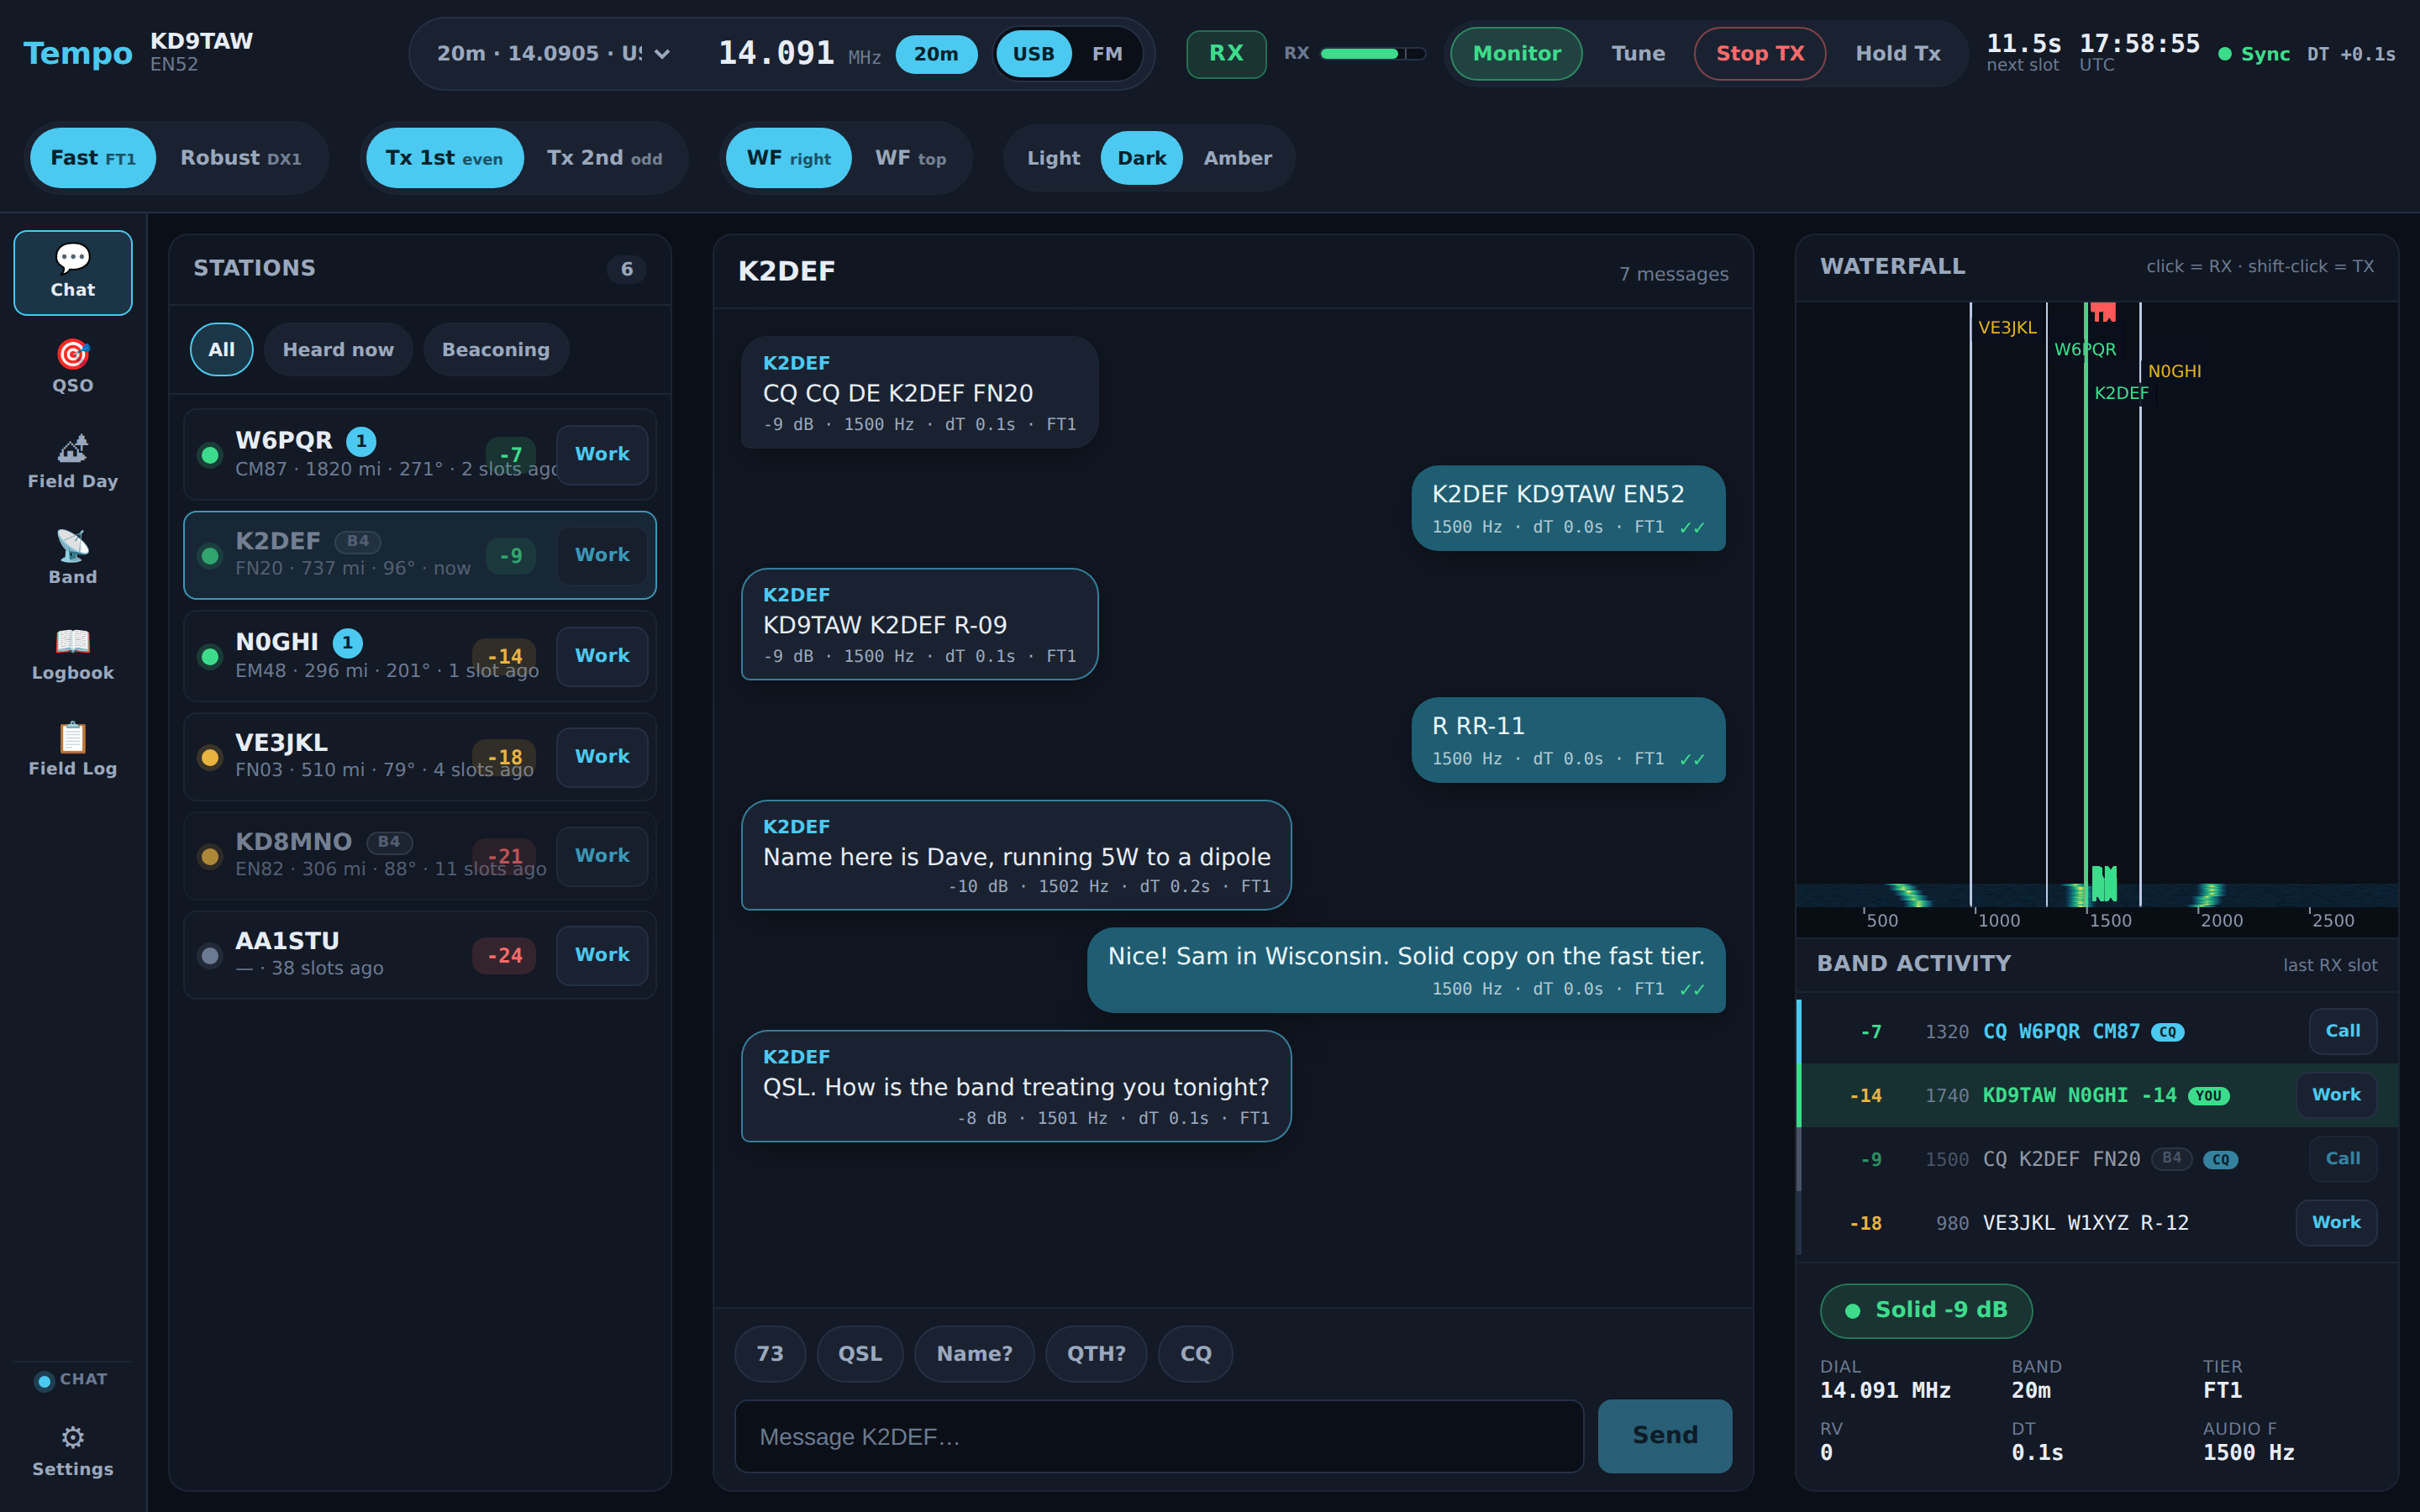Screen dimensions: 2420x1512
Task: Select the K2DEF station card
Action: 420,556
